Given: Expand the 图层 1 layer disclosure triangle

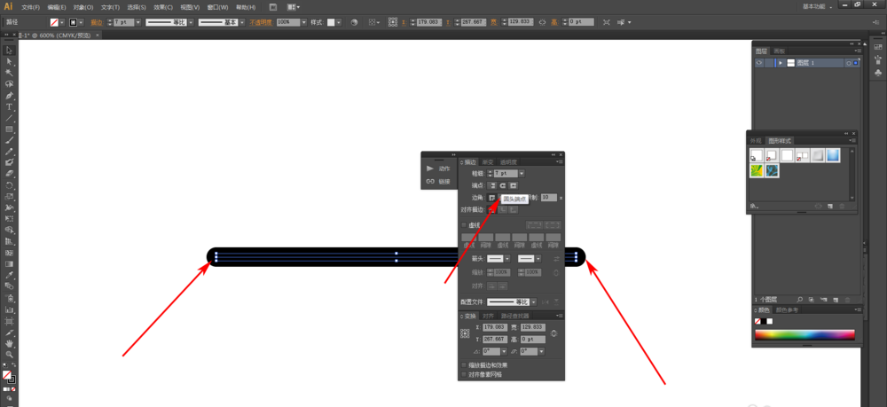Looking at the screenshot, I should point(780,64).
